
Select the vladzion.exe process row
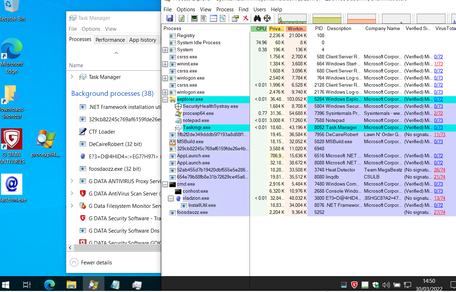[196, 198]
